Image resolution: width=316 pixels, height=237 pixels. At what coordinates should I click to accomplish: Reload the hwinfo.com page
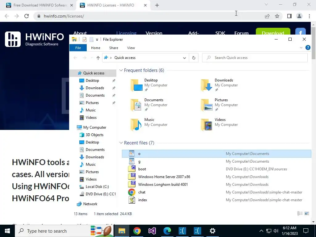[27, 16]
